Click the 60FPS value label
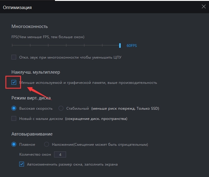Image resolution: width=209 pixels, height=177 pixels. point(132,46)
